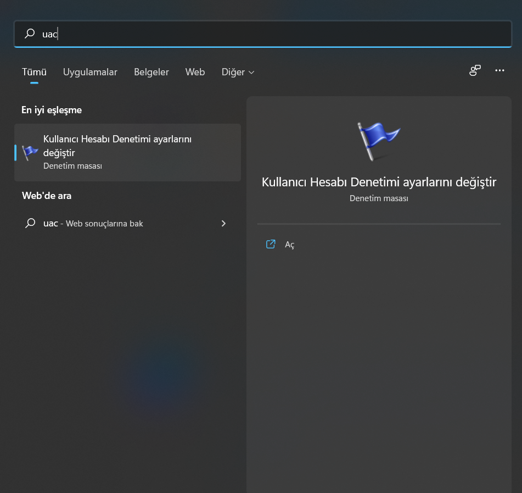The height and width of the screenshot is (493, 522).
Task: Click into the search field containing 'uac'
Action: click(263, 34)
